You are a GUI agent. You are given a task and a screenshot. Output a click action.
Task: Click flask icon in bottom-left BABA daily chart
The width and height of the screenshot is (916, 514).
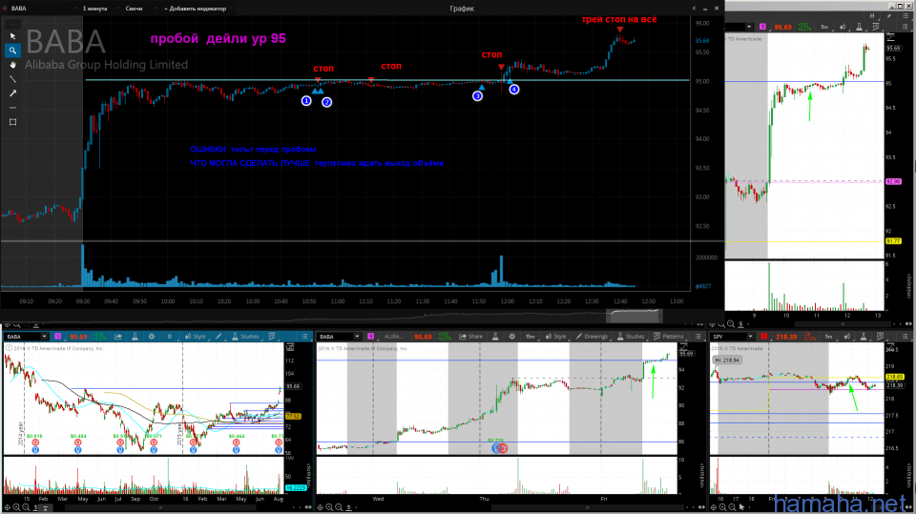135,337
